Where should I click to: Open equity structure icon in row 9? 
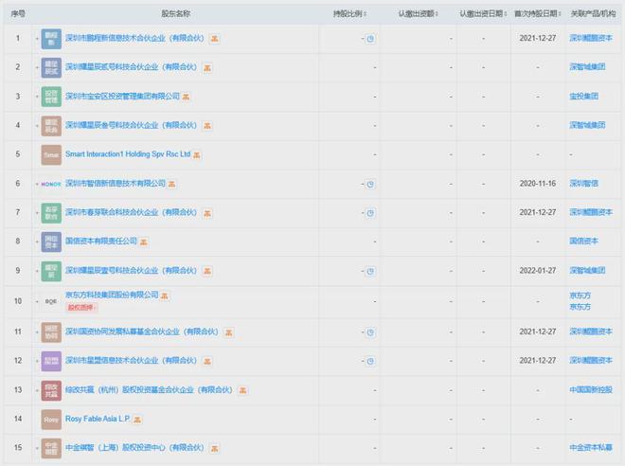pos(207,271)
